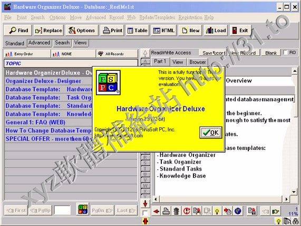Click the Load toolbar button
Viewport: 301px width, 226px height.
click(216, 31)
